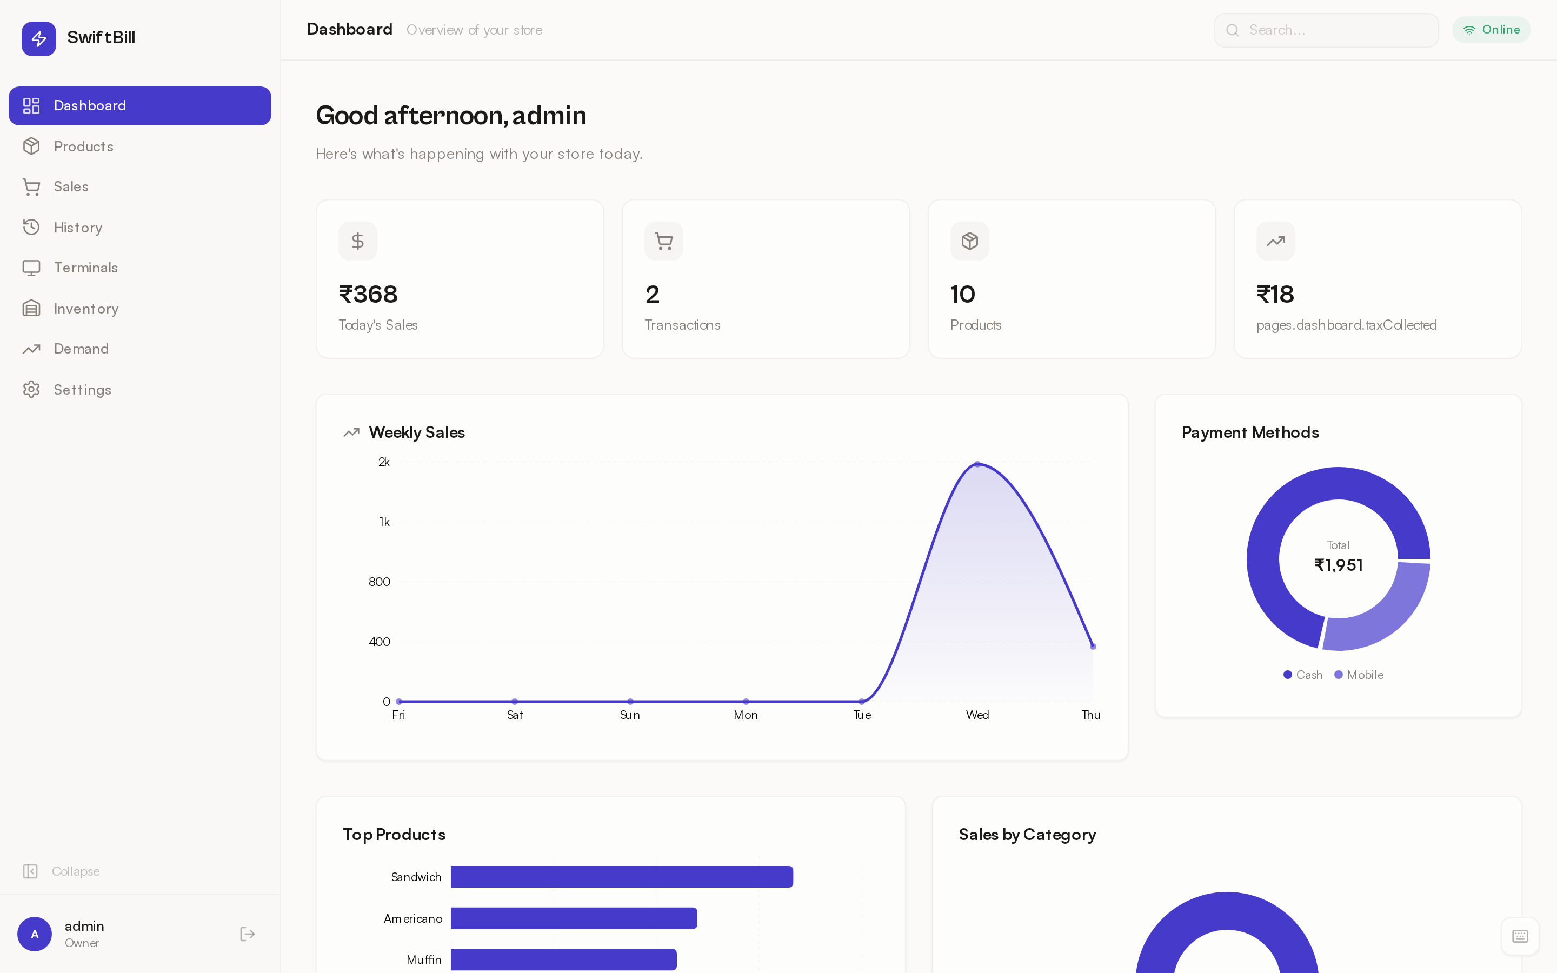1557x973 pixels.
Task: Click the box icon on Products card
Action: tap(969, 241)
